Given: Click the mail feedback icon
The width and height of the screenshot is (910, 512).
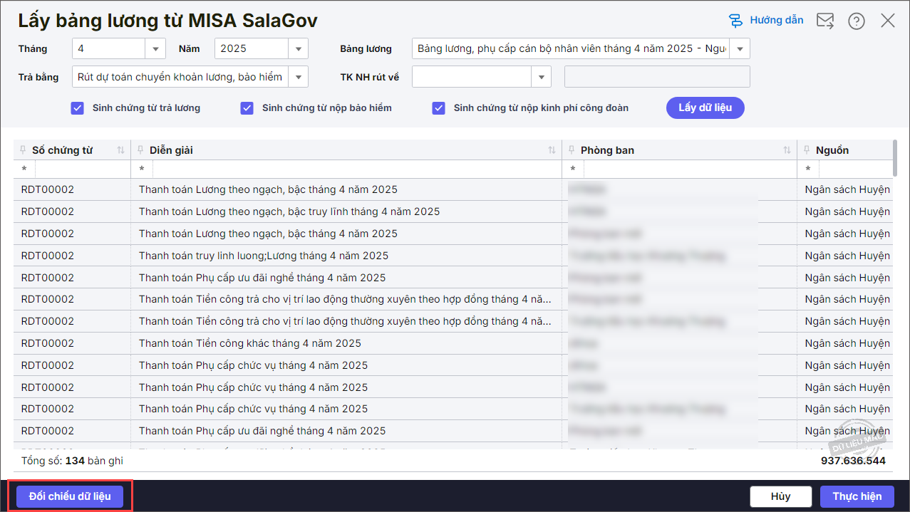Looking at the screenshot, I should click(x=825, y=21).
